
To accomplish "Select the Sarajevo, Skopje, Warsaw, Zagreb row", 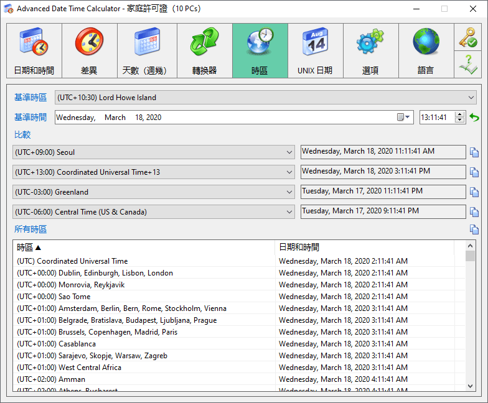I will click(239, 356).
